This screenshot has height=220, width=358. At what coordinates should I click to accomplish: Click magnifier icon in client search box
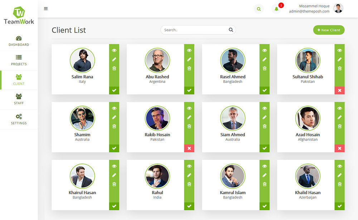(231, 30)
